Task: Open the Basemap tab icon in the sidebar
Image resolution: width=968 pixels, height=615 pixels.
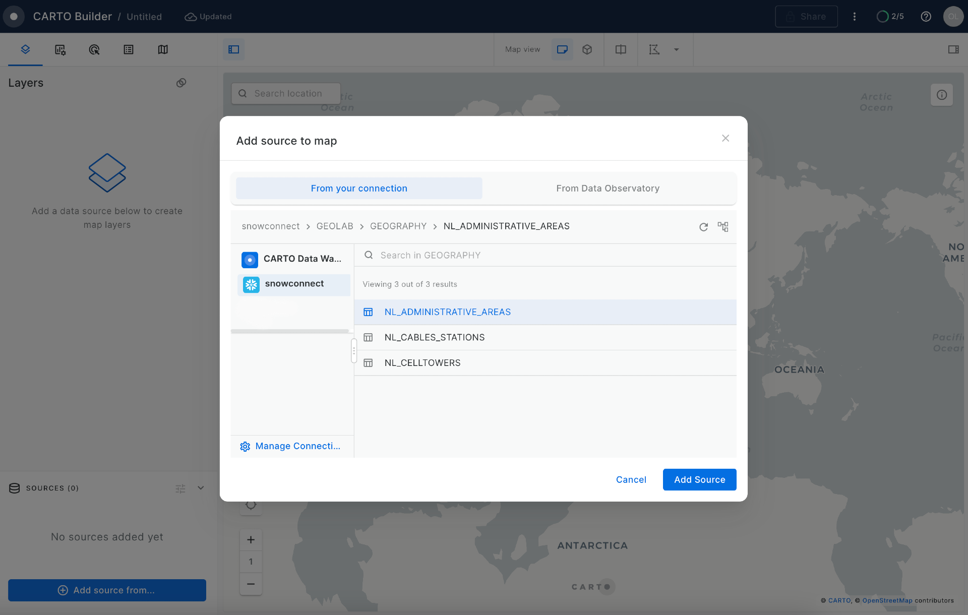Action: click(x=163, y=49)
